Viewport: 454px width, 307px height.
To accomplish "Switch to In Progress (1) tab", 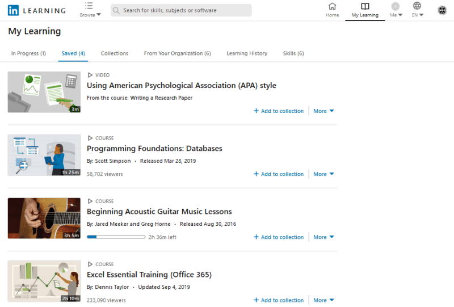I will coord(28,53).
